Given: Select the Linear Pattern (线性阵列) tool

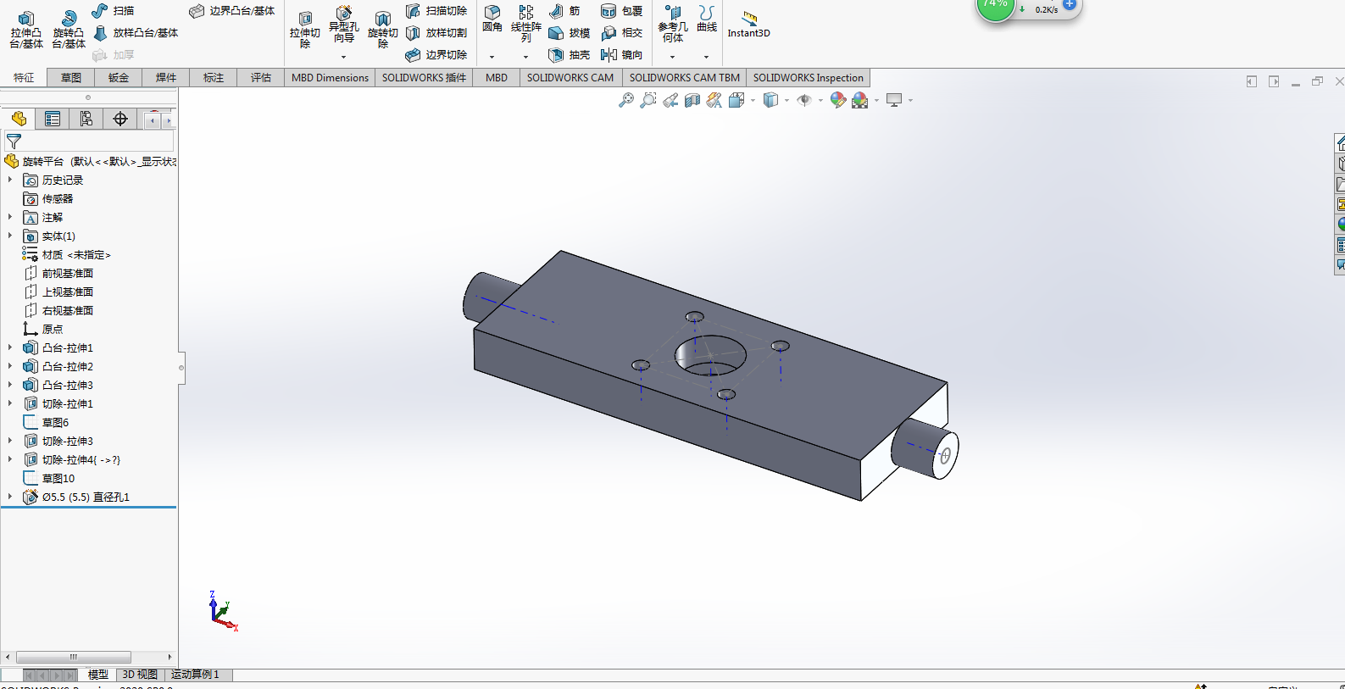Looking at the screenshot, I should click(x=526, y=24).
